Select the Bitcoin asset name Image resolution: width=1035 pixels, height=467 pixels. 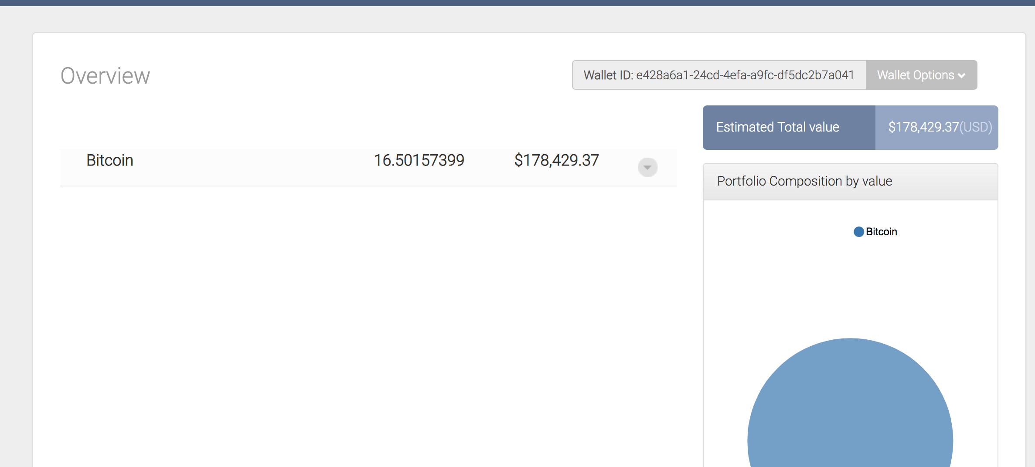pos(110,160)
